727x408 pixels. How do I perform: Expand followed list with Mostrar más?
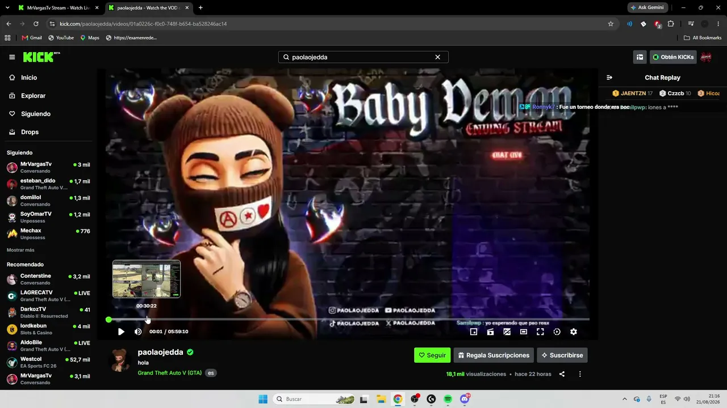20,250
